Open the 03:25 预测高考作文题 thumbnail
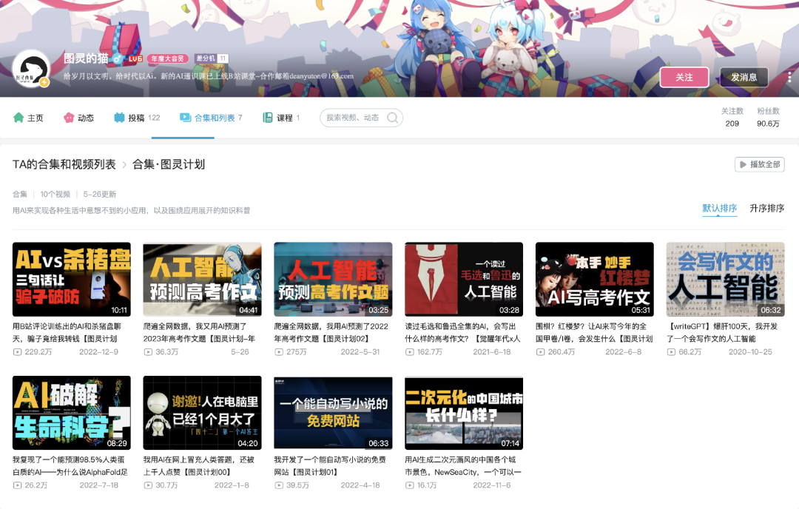Viewport: 799px width, 509px height. point(333,279)
